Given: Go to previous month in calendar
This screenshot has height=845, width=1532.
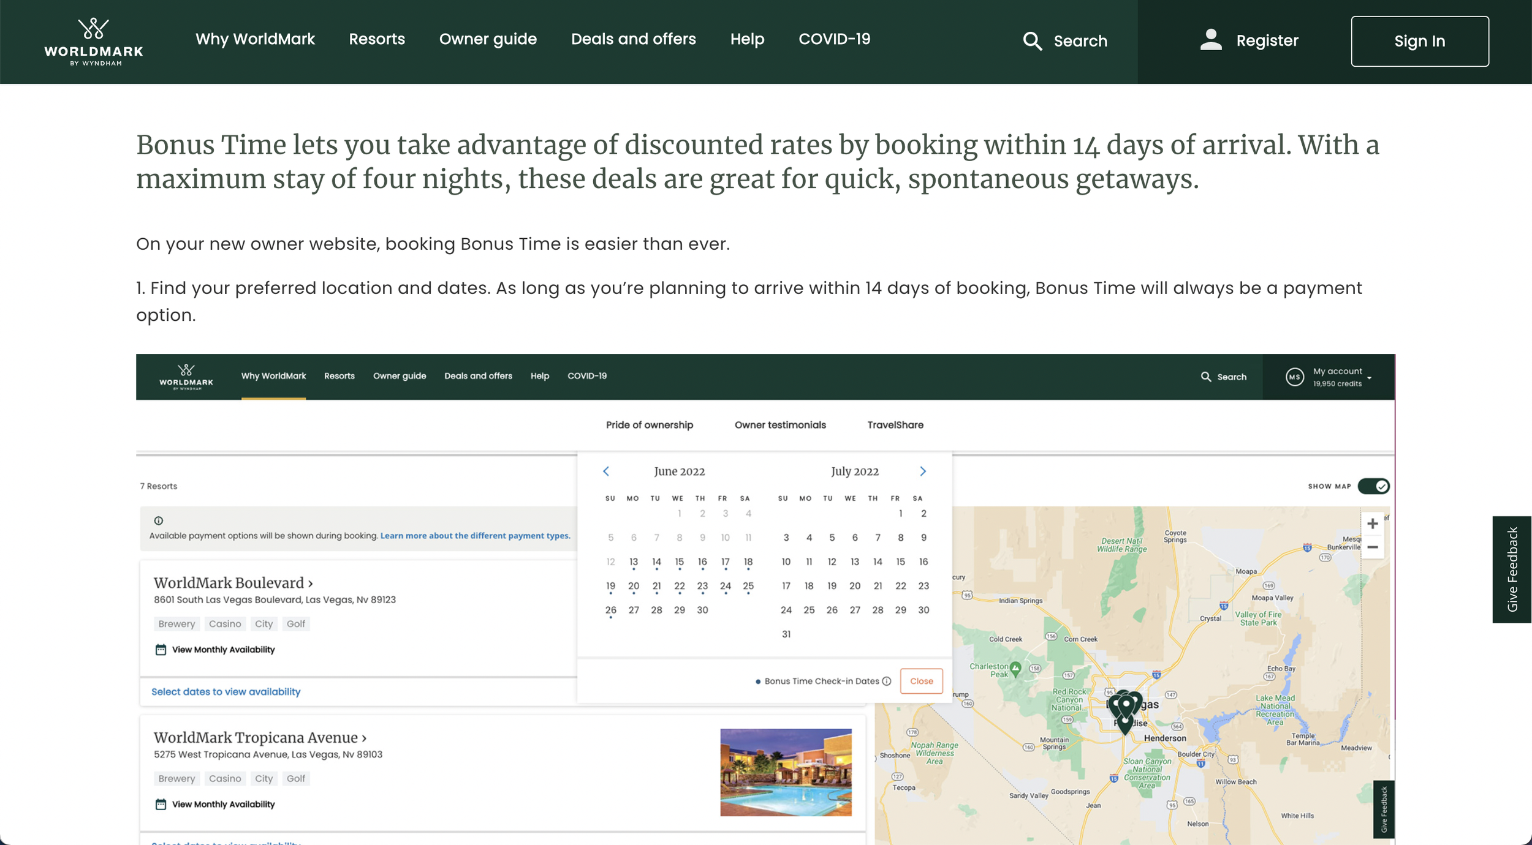Looking at the screenshot, I should coord(606,471).
